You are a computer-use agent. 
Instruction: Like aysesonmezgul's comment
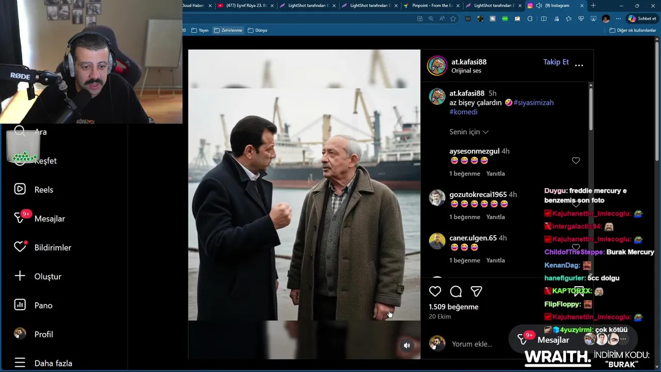[576, 161]
